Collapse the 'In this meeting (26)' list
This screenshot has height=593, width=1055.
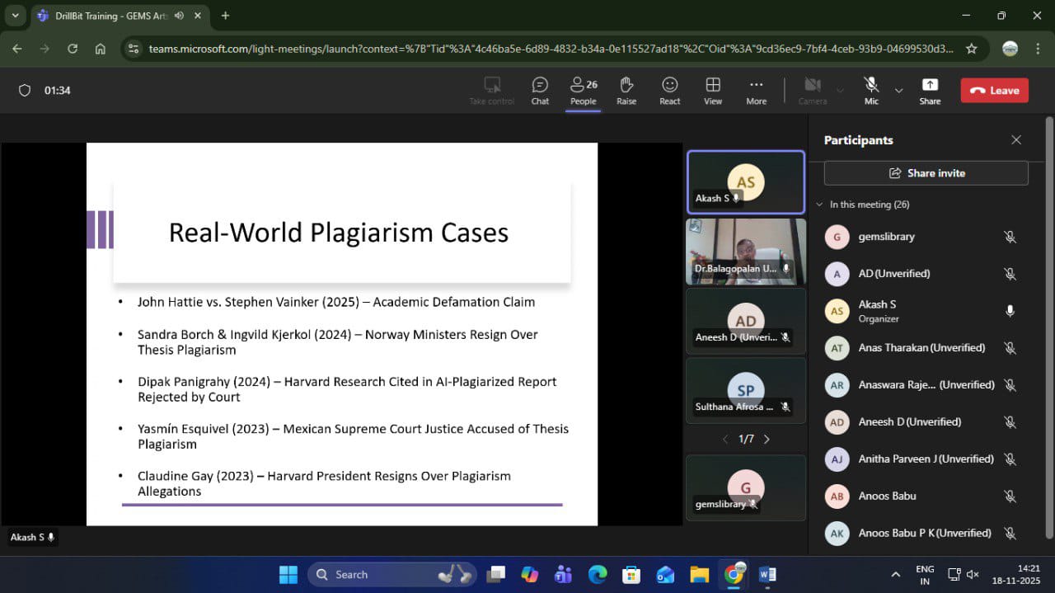pyautogui.click(x=819, y=205)
